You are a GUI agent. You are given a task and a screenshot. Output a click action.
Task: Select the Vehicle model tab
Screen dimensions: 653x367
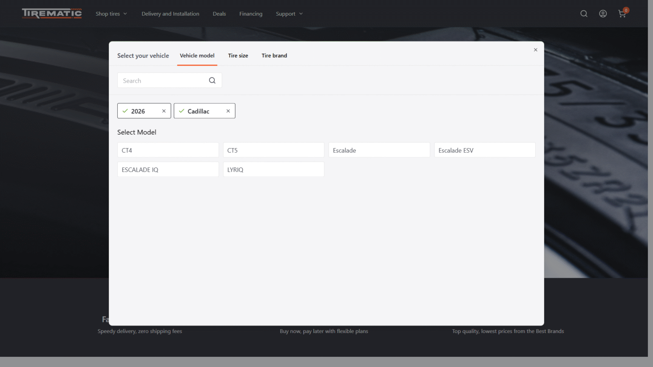point(197,56)
